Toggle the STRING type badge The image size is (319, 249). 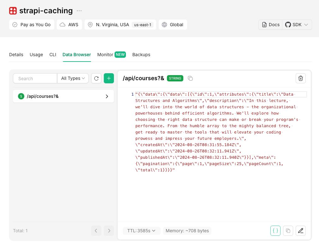(175, 78)
